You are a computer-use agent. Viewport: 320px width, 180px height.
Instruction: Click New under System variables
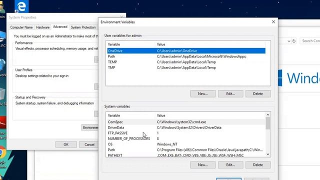click(202, 164)
